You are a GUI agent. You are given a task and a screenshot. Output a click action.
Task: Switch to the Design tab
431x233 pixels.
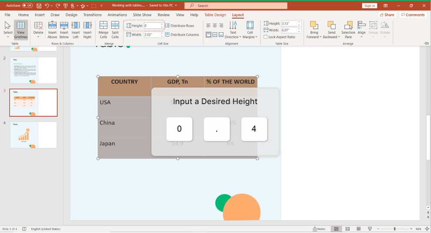click(71, 15)
